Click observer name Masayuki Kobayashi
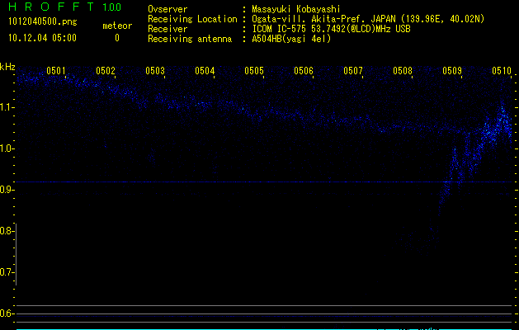The width and height of the screenshot is (519, 330). click(x=296, y=9)
